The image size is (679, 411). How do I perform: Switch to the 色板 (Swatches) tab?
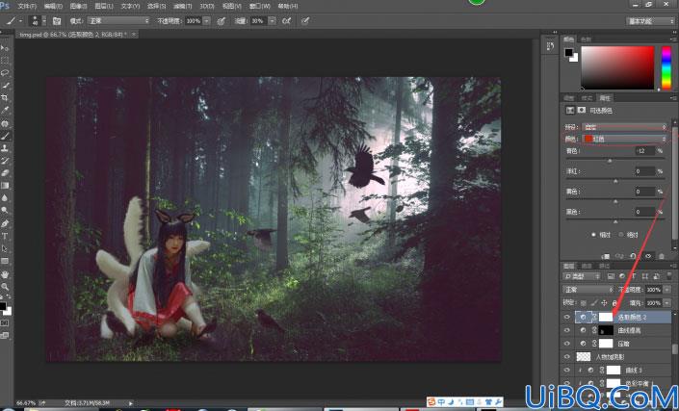click(586, 39)
